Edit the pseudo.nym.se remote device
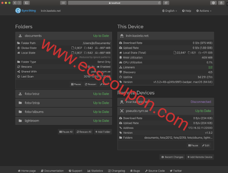The image size is (228, 173). 206,146
